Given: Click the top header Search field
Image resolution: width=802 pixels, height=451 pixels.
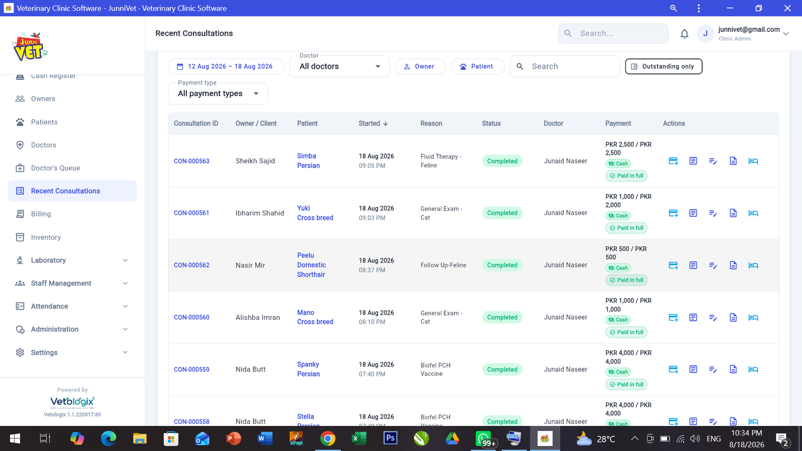Looking at the screenshot, I should [613, 34].
